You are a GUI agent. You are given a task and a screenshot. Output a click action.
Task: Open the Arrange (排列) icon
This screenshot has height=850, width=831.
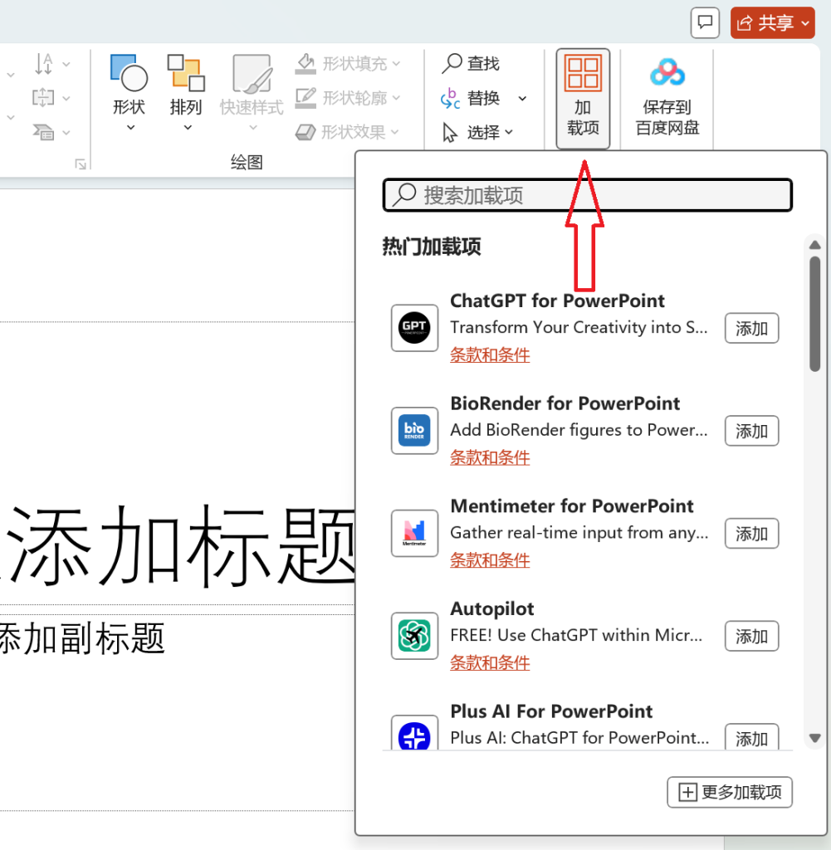tap(186, 73)
